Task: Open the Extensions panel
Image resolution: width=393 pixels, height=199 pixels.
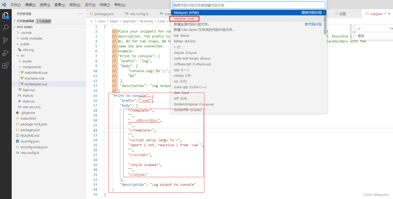Action: (6, 65)
